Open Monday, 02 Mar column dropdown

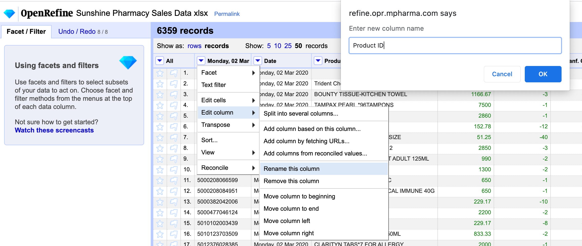click(201, 61)
